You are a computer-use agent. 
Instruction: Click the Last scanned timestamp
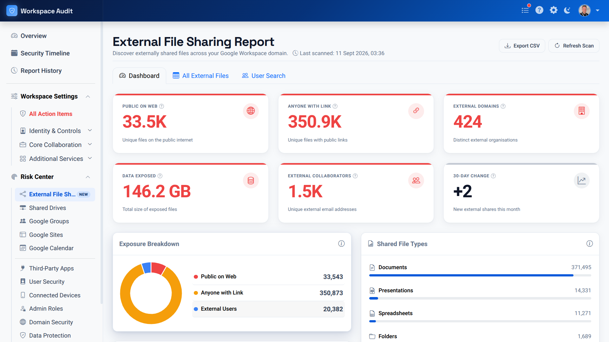[338, 53]
